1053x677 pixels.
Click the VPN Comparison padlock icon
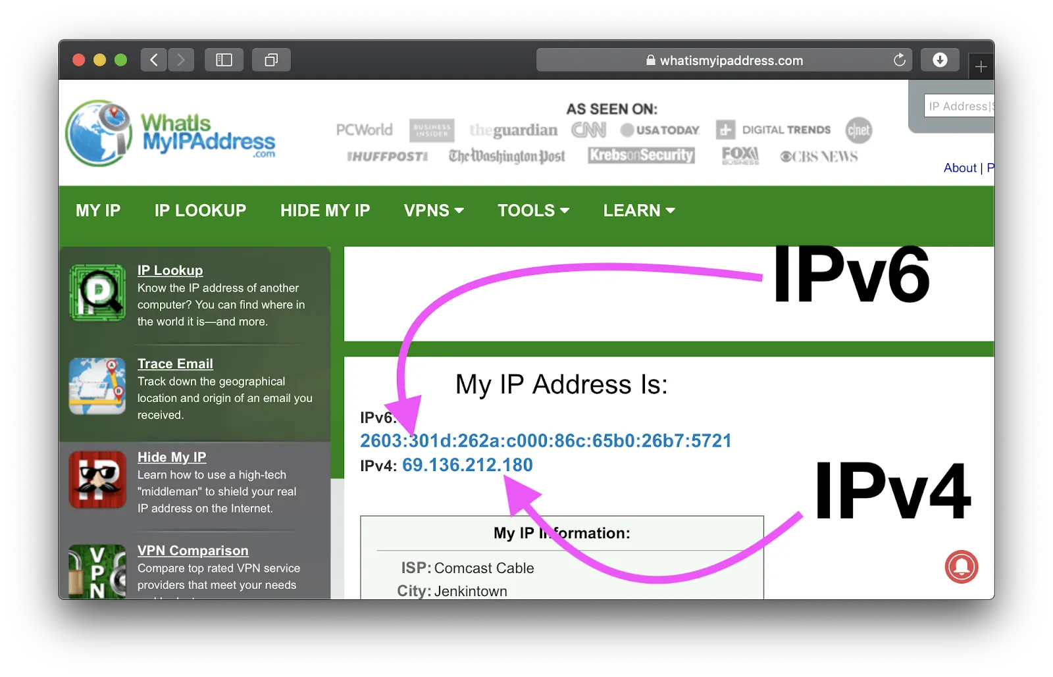(x=97, y=571)
